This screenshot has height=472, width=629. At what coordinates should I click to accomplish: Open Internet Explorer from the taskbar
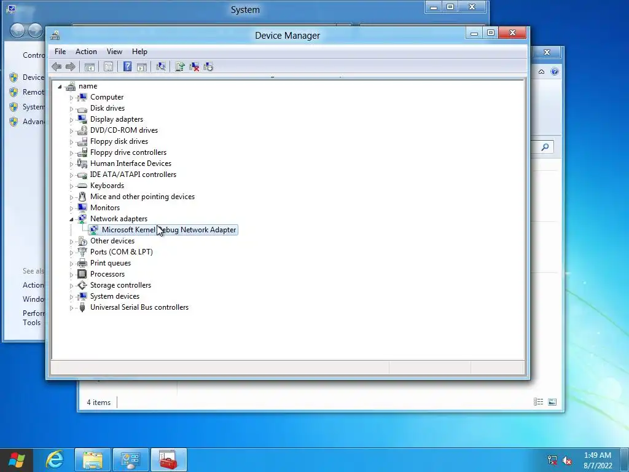tap(55, 460)
